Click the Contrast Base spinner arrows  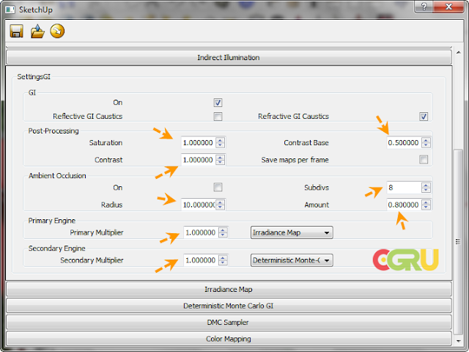coord(426,143)
